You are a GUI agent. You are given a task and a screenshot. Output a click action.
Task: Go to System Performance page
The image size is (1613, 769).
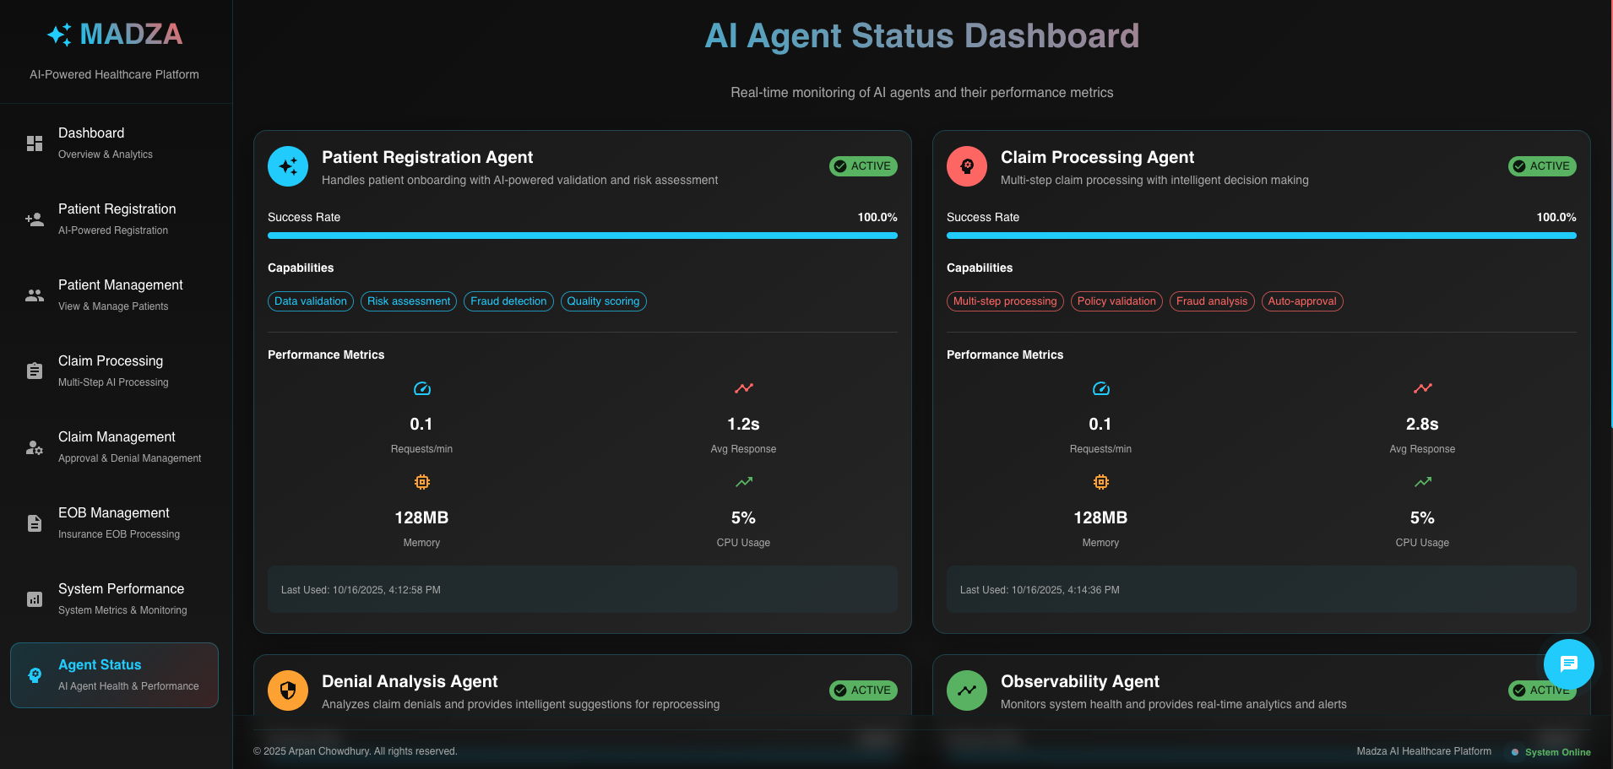coord(114,599)
